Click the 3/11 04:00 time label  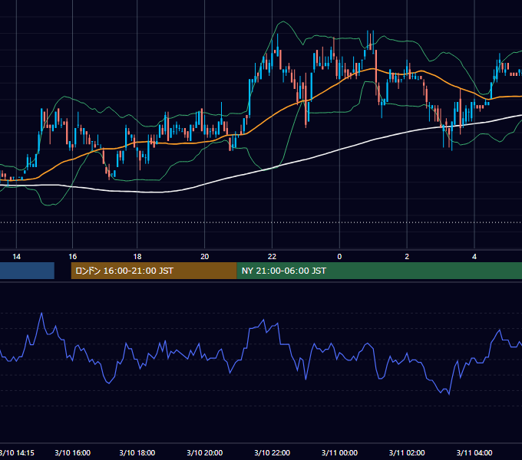pyautogui.click(x=474, y=452)
